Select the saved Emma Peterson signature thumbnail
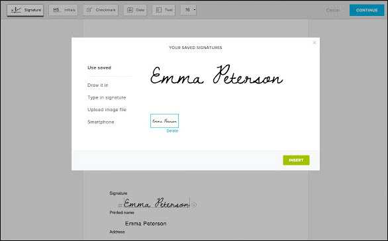This screenshot has width=388, height=241. point(165,120)
